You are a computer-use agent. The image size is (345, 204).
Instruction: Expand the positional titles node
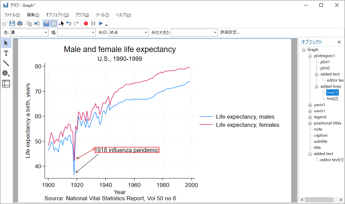[x=310, y=124]
